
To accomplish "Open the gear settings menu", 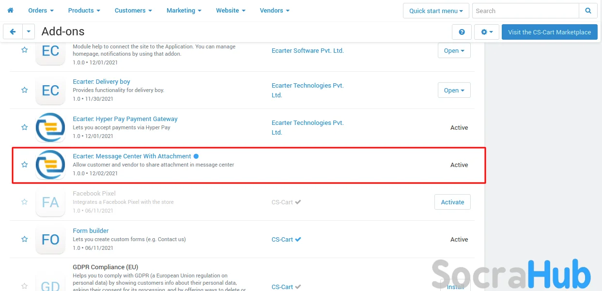I will [x=487, y=32].
